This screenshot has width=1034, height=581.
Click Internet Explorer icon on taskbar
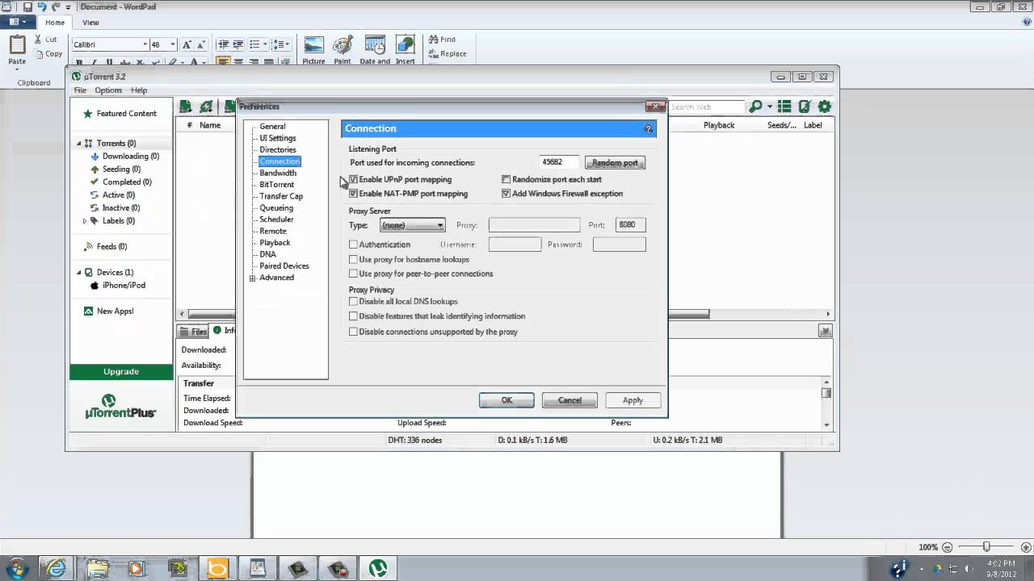click(x=57, y=568)
